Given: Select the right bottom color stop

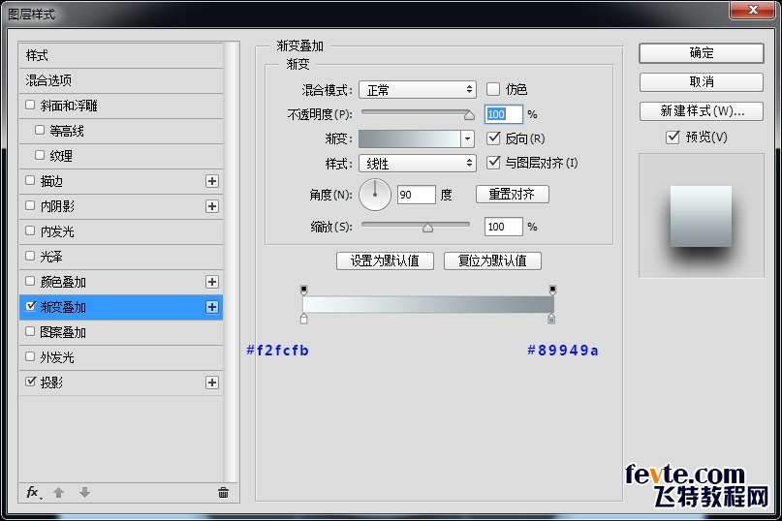Looking at the screenshot, I should pyautogui.click(x=551, y=319).
